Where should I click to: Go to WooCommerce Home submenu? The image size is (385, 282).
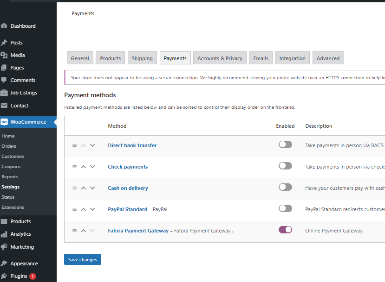(x=8, y=136)
